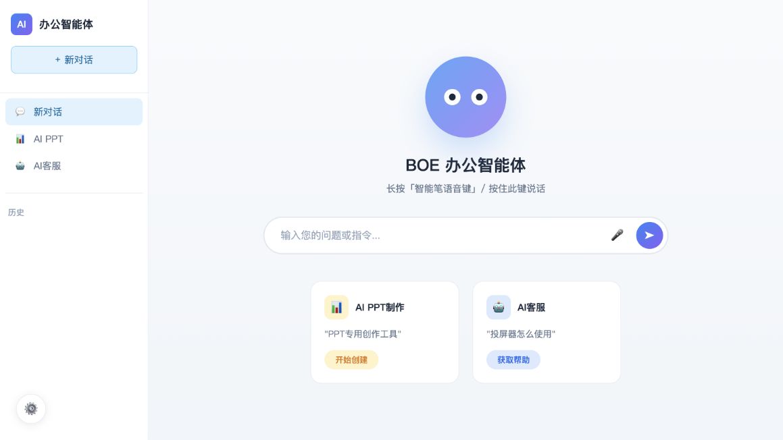The height and width of the screenshot is (440, 783).
Task: Click the 获取帮助 button
Action: 513,360
